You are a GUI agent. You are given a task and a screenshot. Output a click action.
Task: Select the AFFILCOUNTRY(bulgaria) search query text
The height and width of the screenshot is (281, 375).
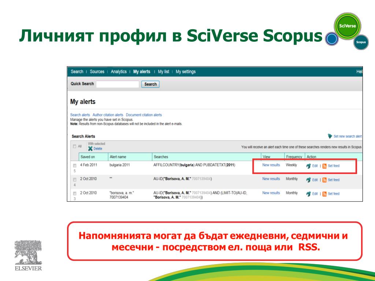pyautogui.click(x=194, y=165)
